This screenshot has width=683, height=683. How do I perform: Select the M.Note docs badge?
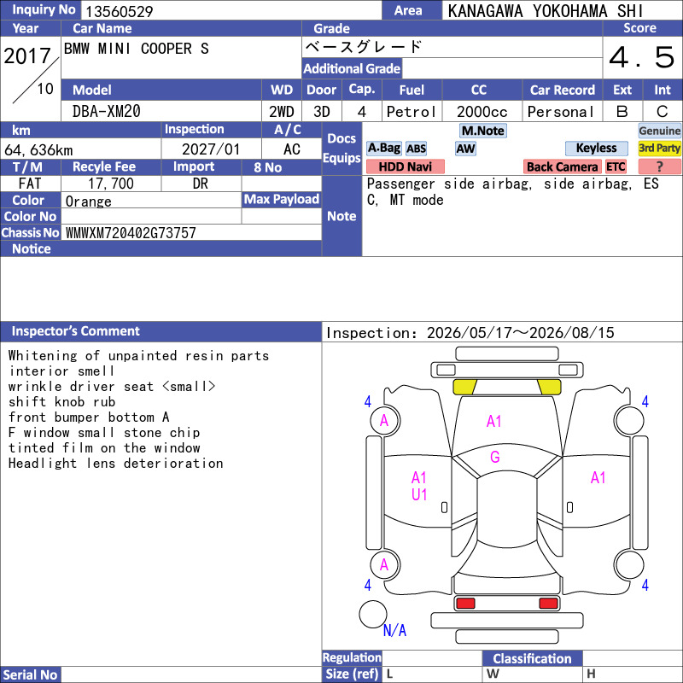coord(482,131)
